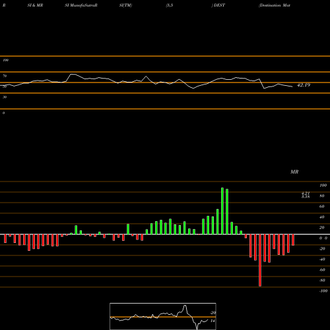Click the RSI value label 42.19
This screenshot has height=330, width=330.
click(304, 85)
